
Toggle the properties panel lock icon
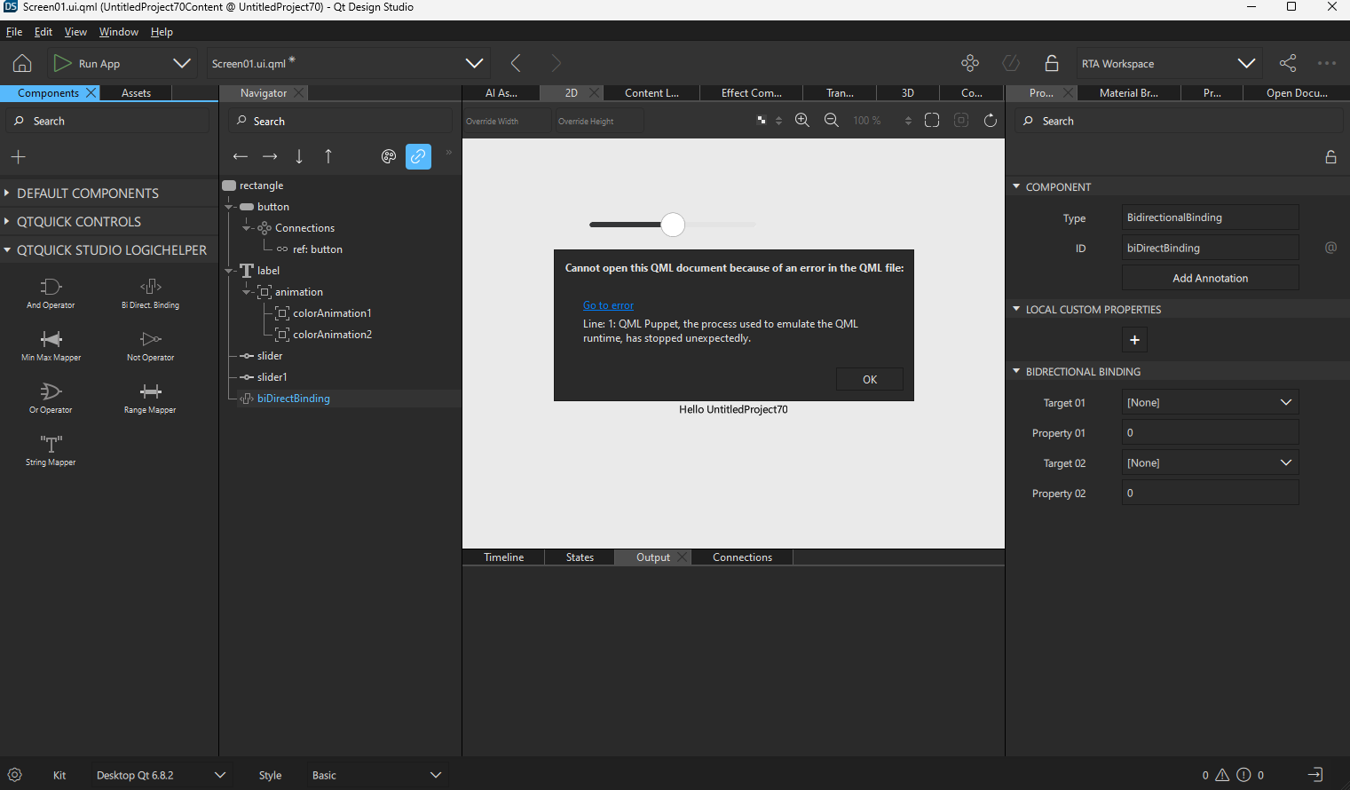pos(1330,157)
